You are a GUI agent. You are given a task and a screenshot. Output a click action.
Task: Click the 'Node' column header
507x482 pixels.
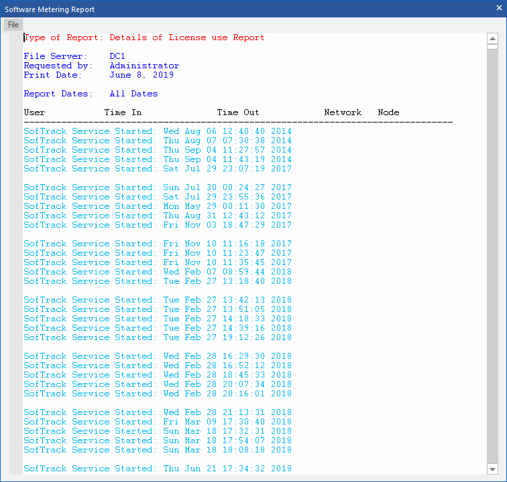click(388, 112)
